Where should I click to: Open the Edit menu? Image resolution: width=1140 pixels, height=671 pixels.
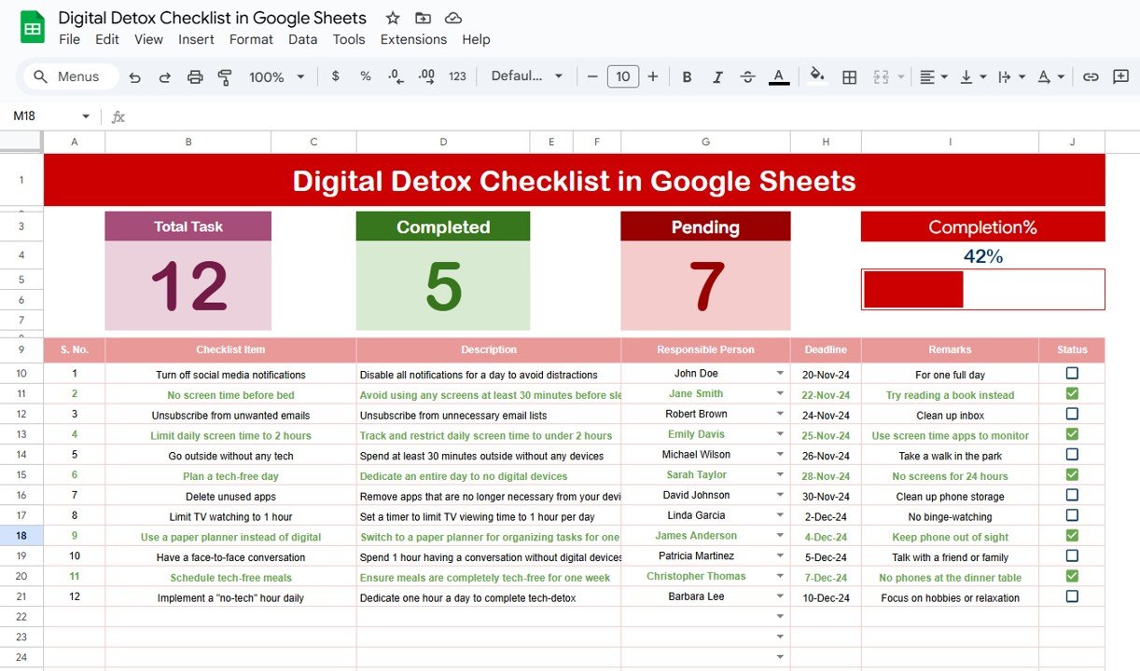(107, 39)
